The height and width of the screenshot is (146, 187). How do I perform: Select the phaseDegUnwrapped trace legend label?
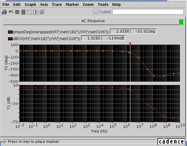(x=61, y=32)
